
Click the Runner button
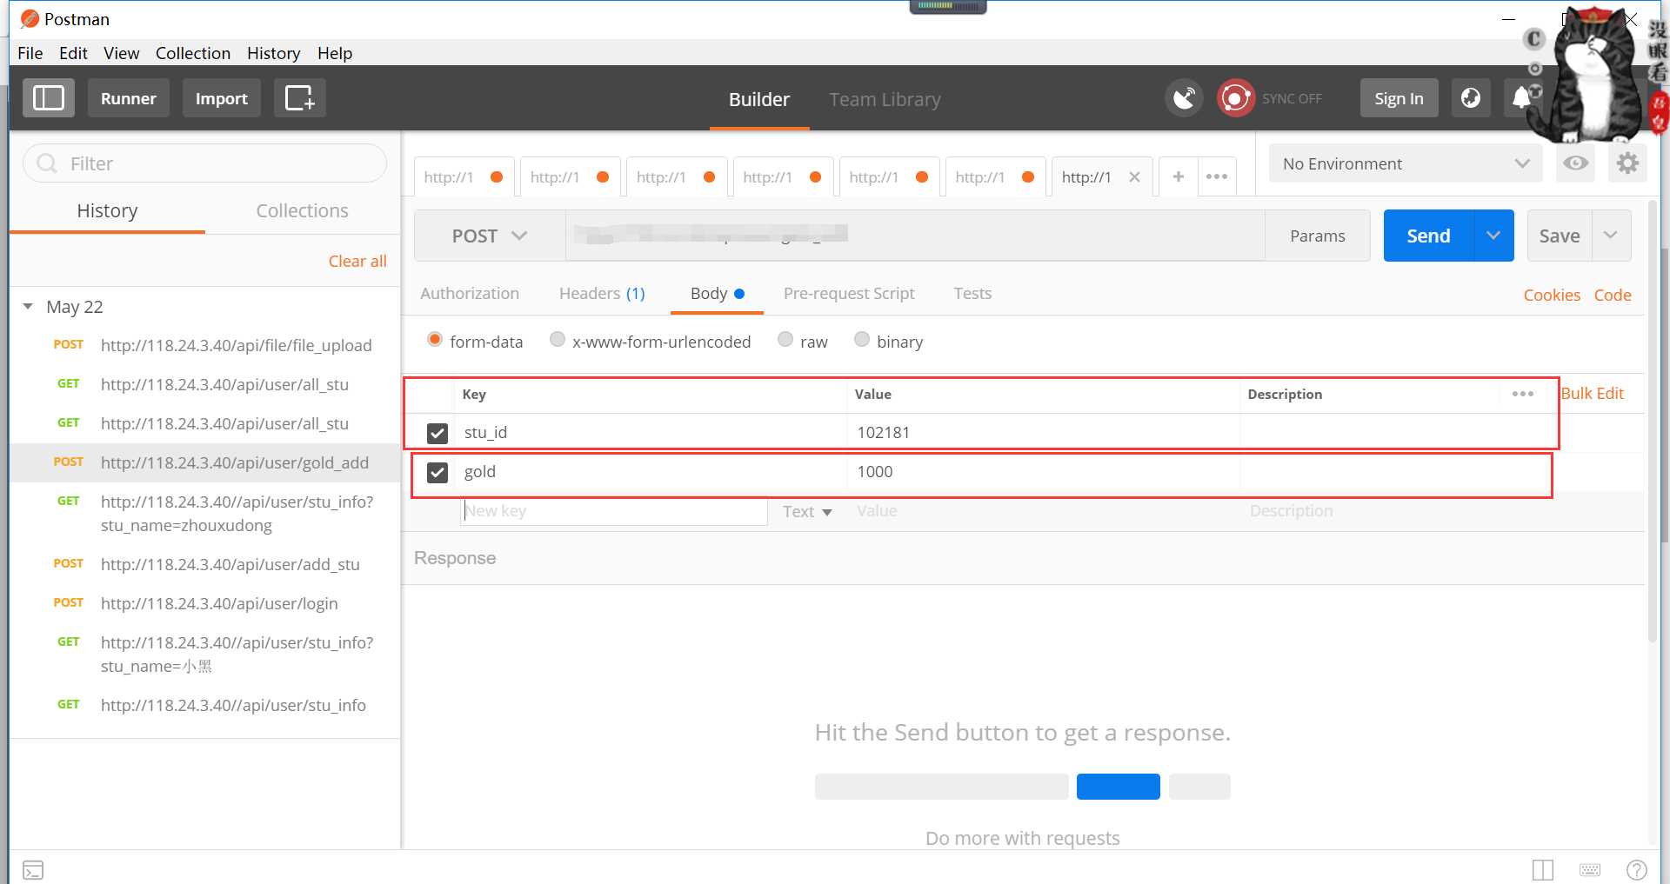pos(129,98)
